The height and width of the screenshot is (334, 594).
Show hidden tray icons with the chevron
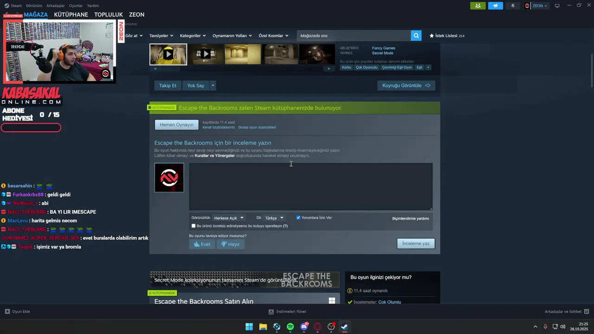pos(535,327)
